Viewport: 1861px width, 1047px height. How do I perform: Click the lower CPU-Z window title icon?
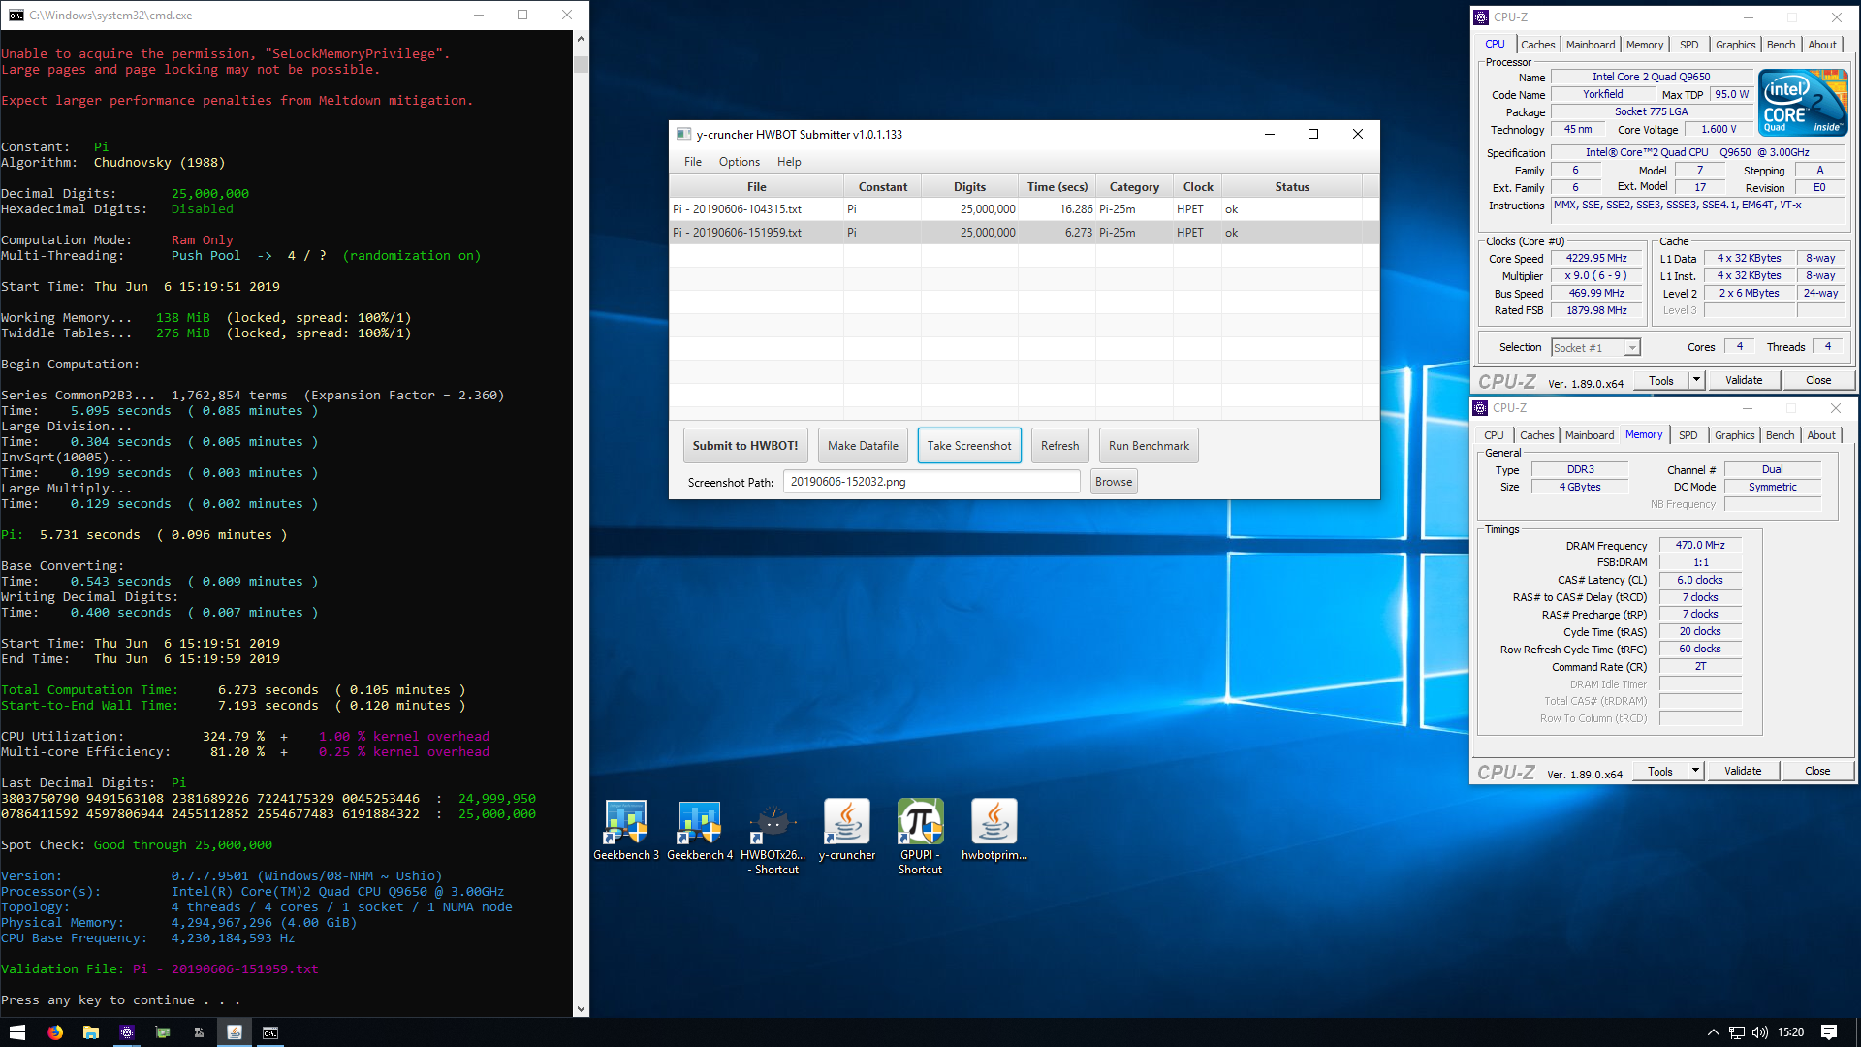coord(1480,408)
